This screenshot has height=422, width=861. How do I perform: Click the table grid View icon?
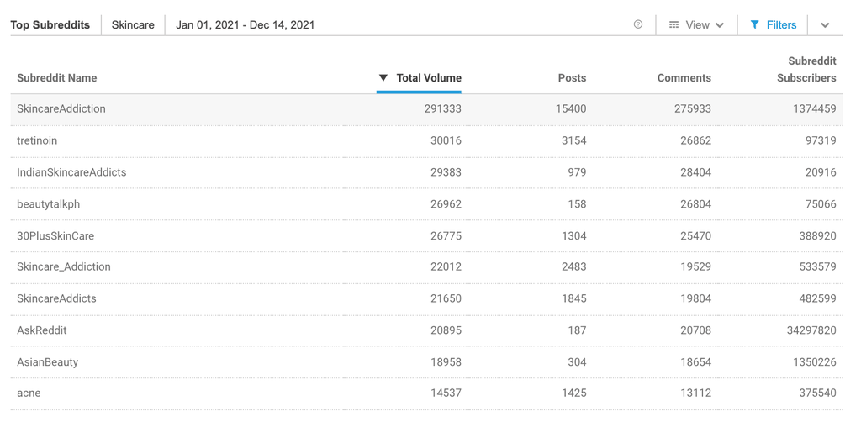coord(673,25)
